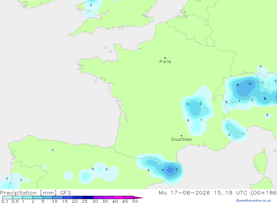The width and height of the screenshot is (277, 203).
Task: Click the weatheronline.co.uk copyright link
Action: [x=254, y=201]
